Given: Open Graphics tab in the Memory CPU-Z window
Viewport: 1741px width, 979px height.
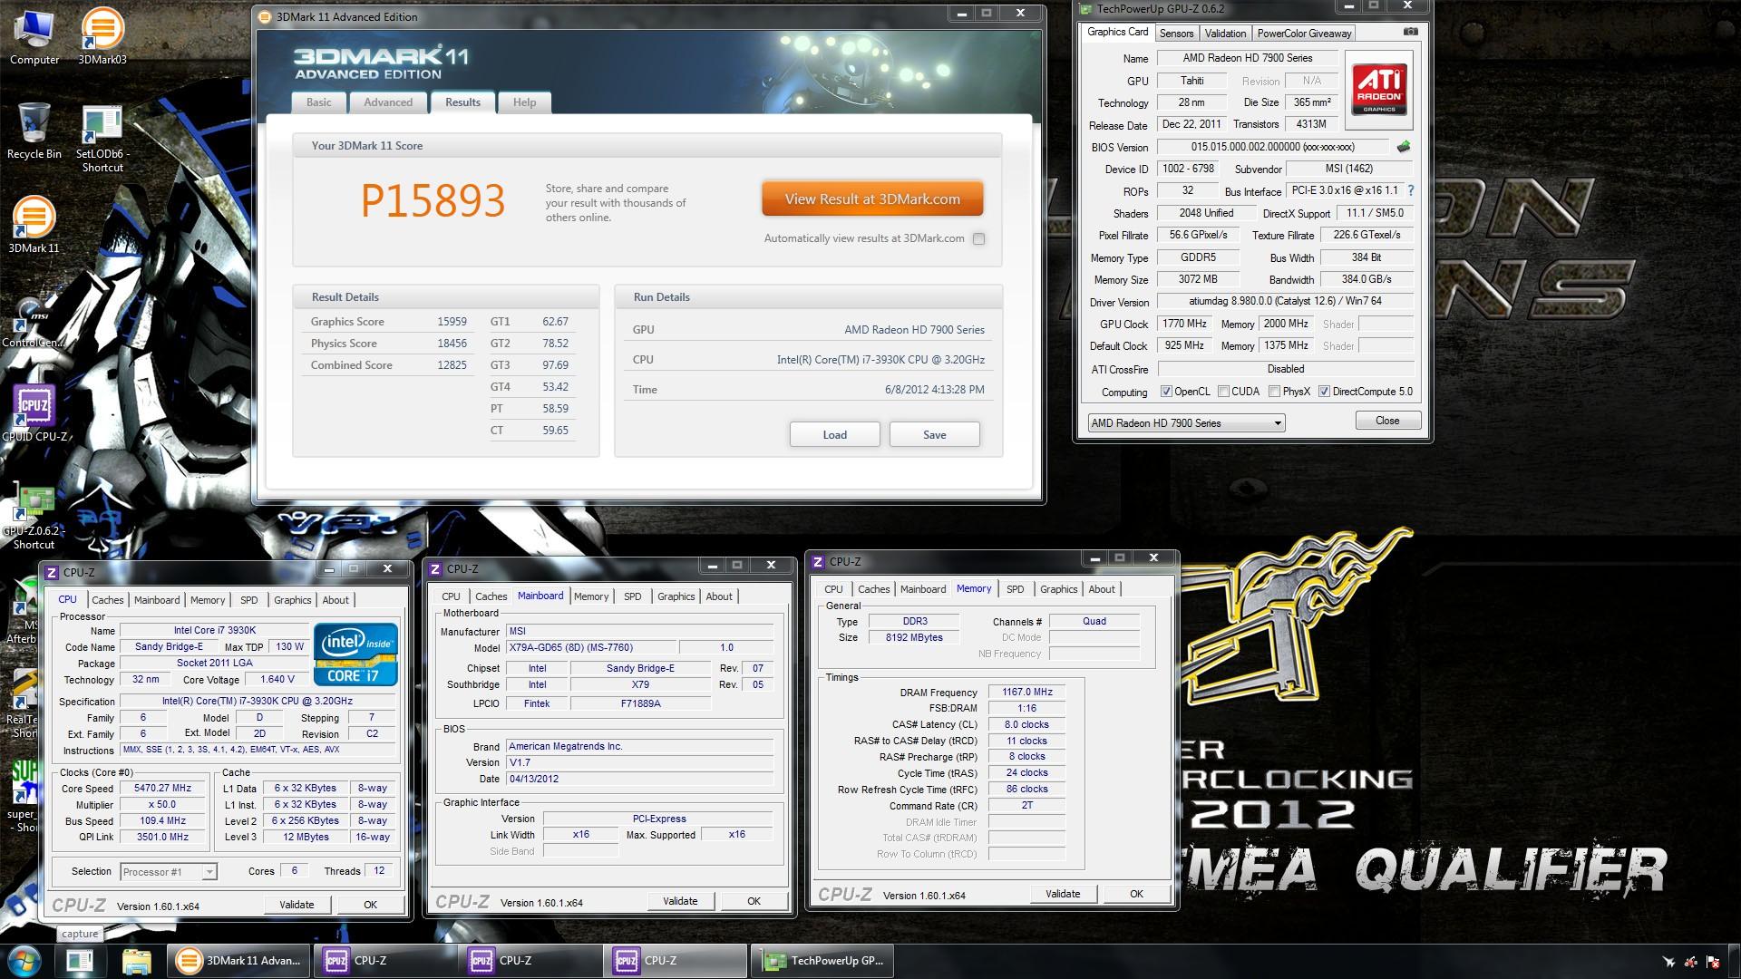Looking at the screenshot, I should pos(1058,589).
